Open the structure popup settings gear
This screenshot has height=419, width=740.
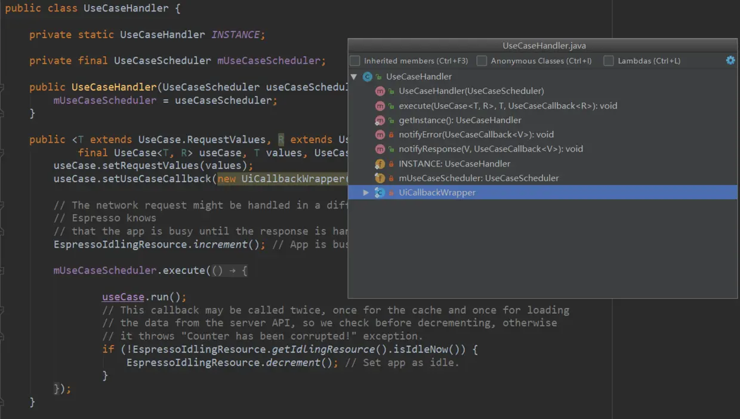coord(730,60)
